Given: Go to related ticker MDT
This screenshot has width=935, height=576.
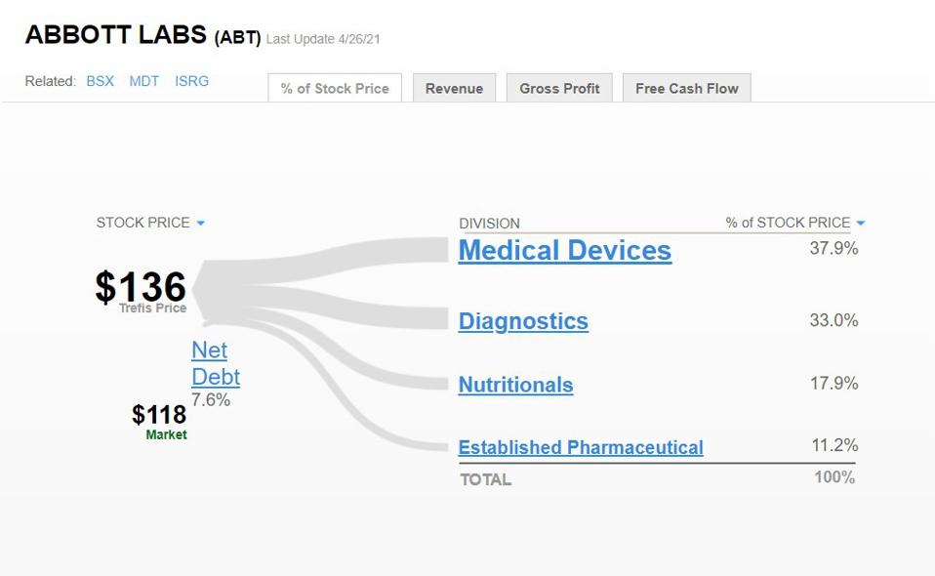Looking at the screenshot, I should 143,81.
